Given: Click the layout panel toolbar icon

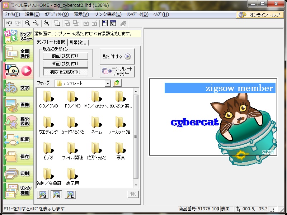Looking at the screenshot, I should coord(113,23).
